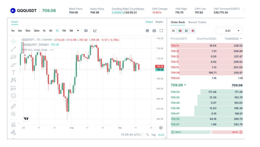Switch to the Recent Trades tab
The height and width of the screenshot is (147, 260).
197,22
